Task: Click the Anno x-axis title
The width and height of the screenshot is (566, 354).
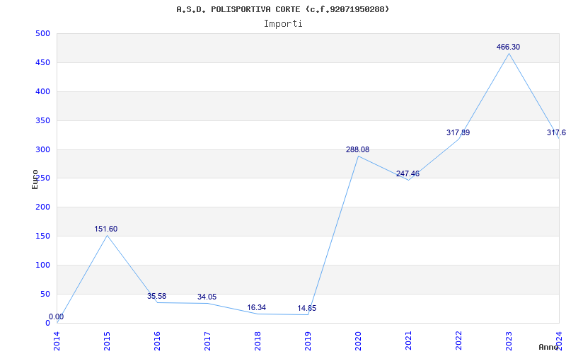Action: coord(549,347)
